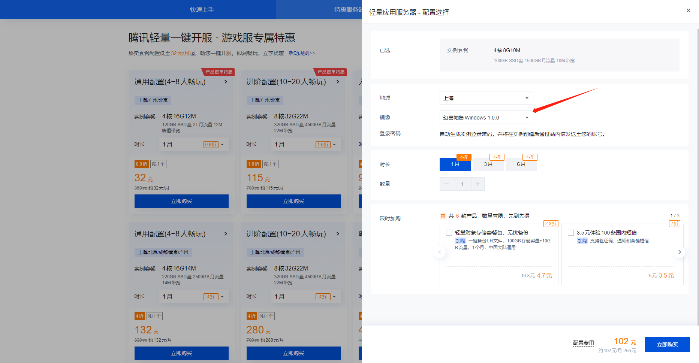699x363 pixels.
Task: Click the 上海/广州/北京 tag on 32元 card
Action: click(153, 100)
